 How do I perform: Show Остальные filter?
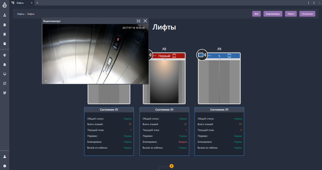[307, 14]
